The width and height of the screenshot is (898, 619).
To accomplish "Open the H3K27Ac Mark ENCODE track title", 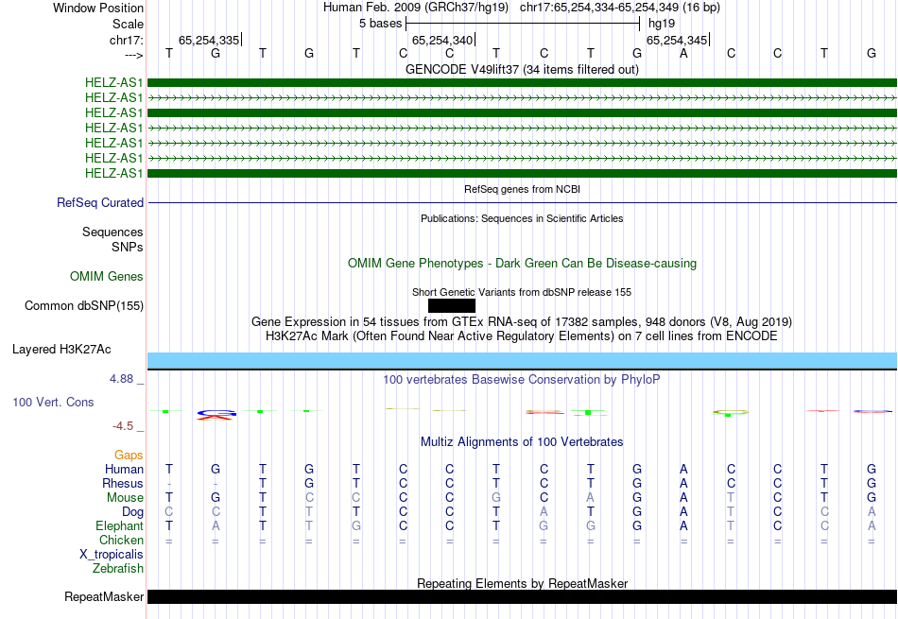I will tap(522, 336).
